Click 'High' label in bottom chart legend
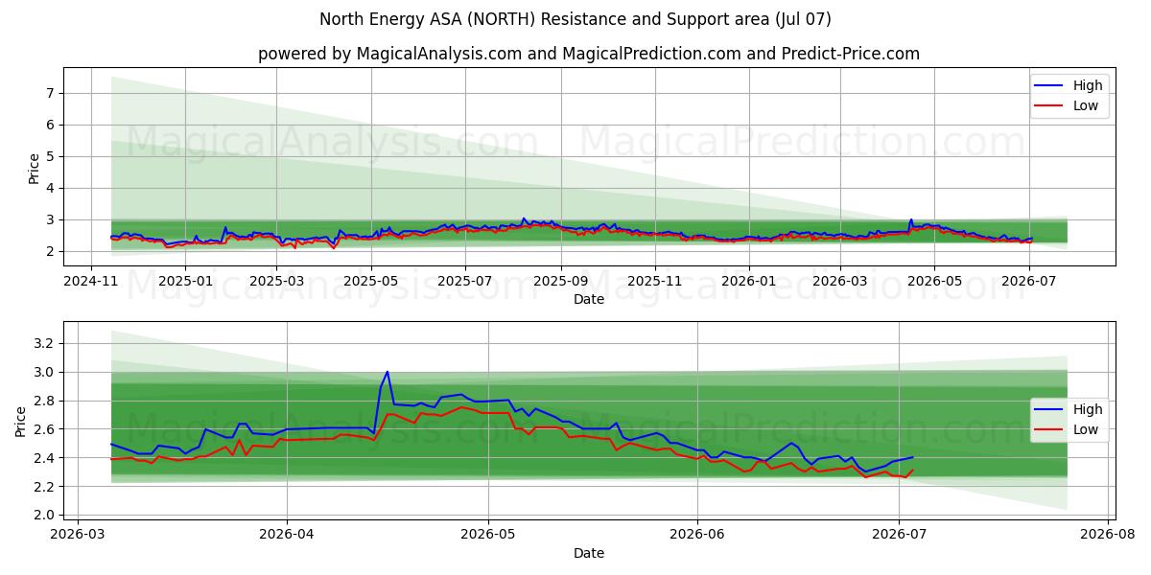The height and width of the screenshot is (575, 1151). [1088, 409]
